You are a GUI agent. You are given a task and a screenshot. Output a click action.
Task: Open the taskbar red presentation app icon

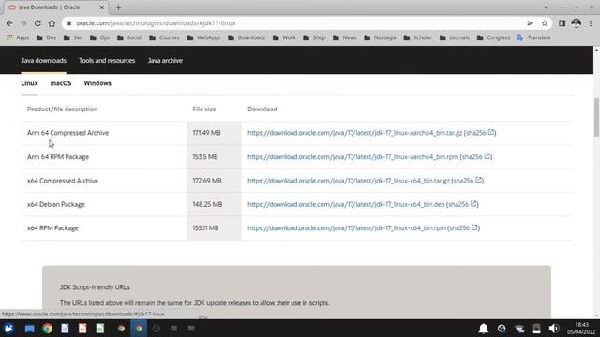(82, 329)
